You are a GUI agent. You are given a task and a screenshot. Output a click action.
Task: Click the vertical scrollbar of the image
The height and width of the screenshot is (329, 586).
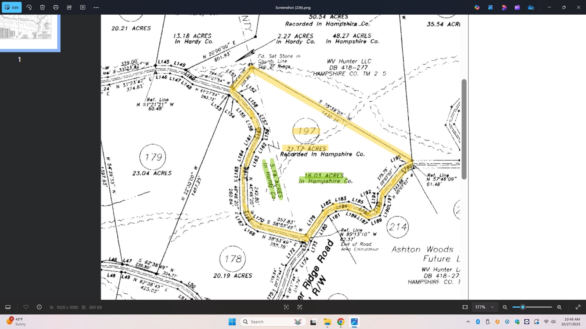point(464,129)
